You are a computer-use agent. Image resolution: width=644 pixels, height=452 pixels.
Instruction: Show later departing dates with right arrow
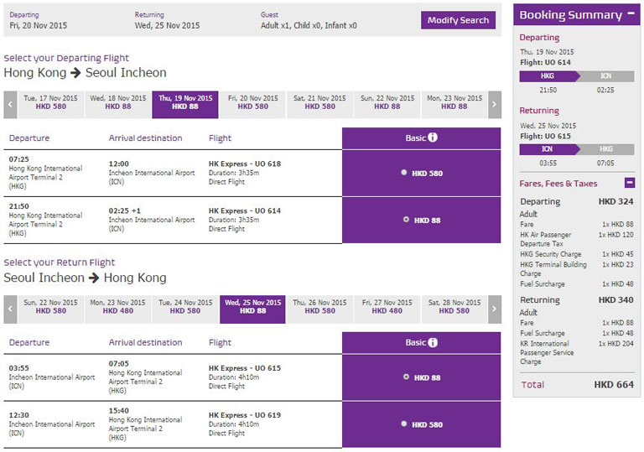pyautogui.click(x=495, y=105)
